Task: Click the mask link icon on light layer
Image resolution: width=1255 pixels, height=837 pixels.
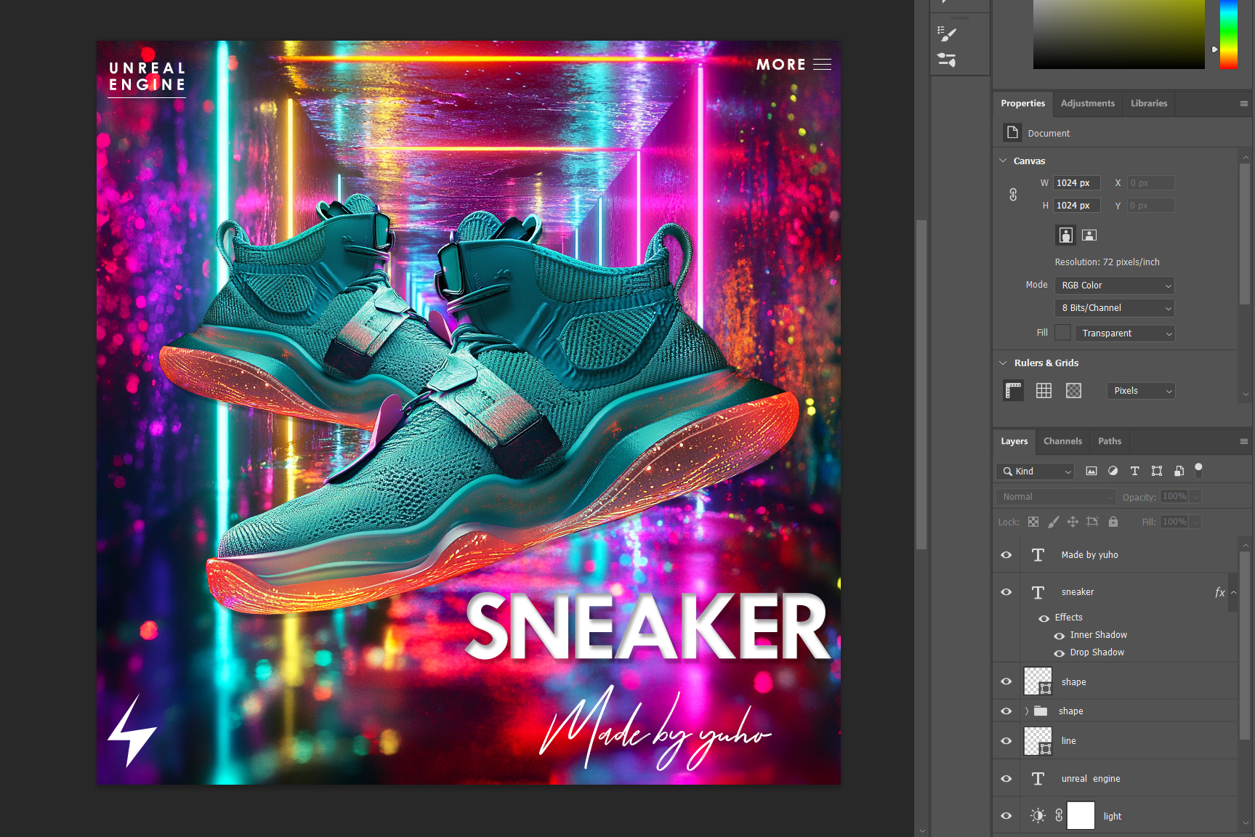Action: 1059,815
